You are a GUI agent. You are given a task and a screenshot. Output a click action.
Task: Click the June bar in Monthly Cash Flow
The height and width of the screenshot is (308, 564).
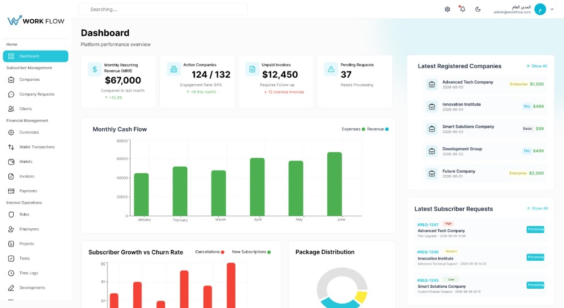(334, 184)
